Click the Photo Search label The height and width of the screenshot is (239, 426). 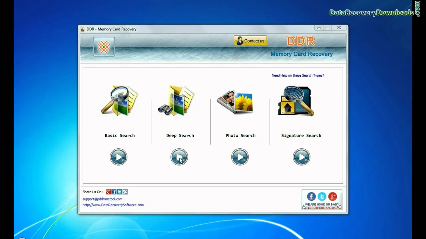pos(241,135)
